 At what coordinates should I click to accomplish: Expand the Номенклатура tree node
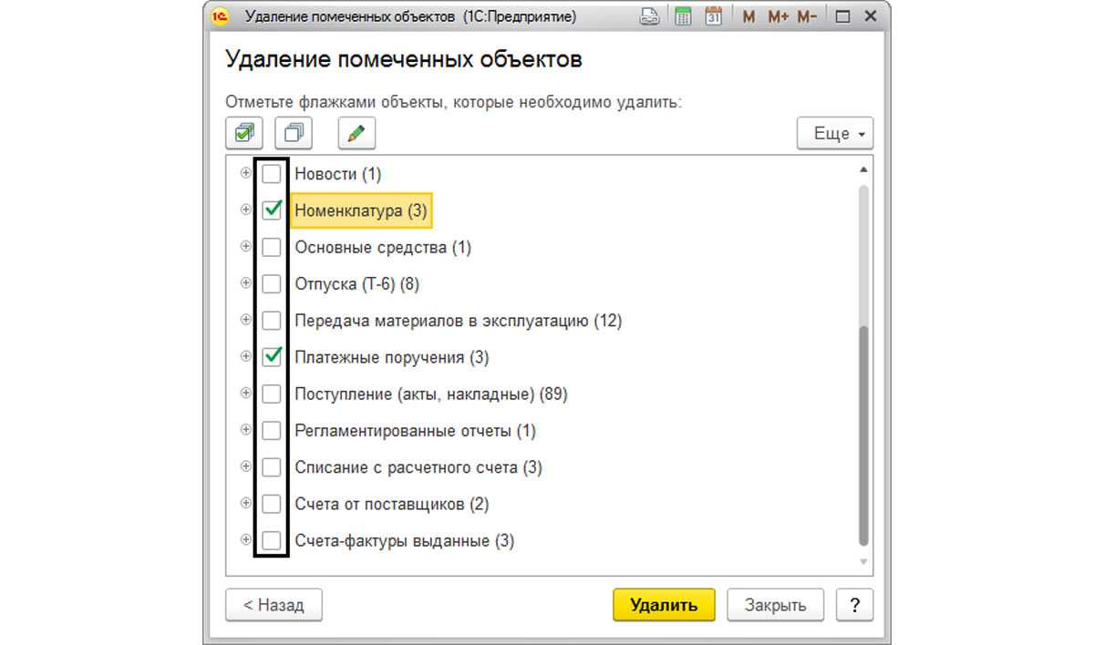[x=245, y=210]
